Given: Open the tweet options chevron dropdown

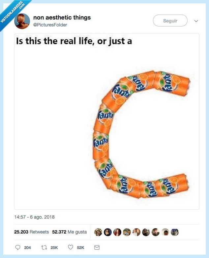Looking at the screenshot, I should (x=196, y=21).
